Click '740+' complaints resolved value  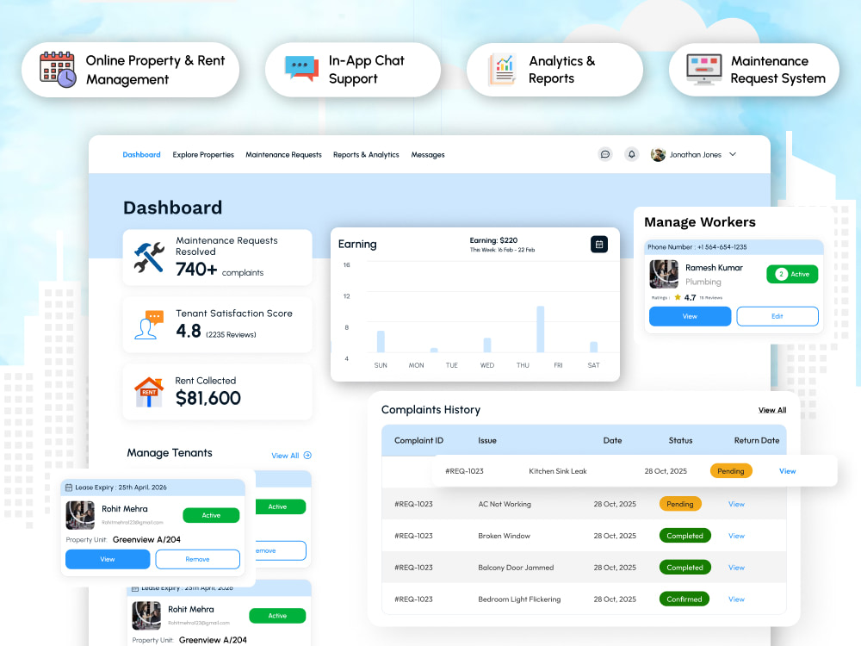196,269
